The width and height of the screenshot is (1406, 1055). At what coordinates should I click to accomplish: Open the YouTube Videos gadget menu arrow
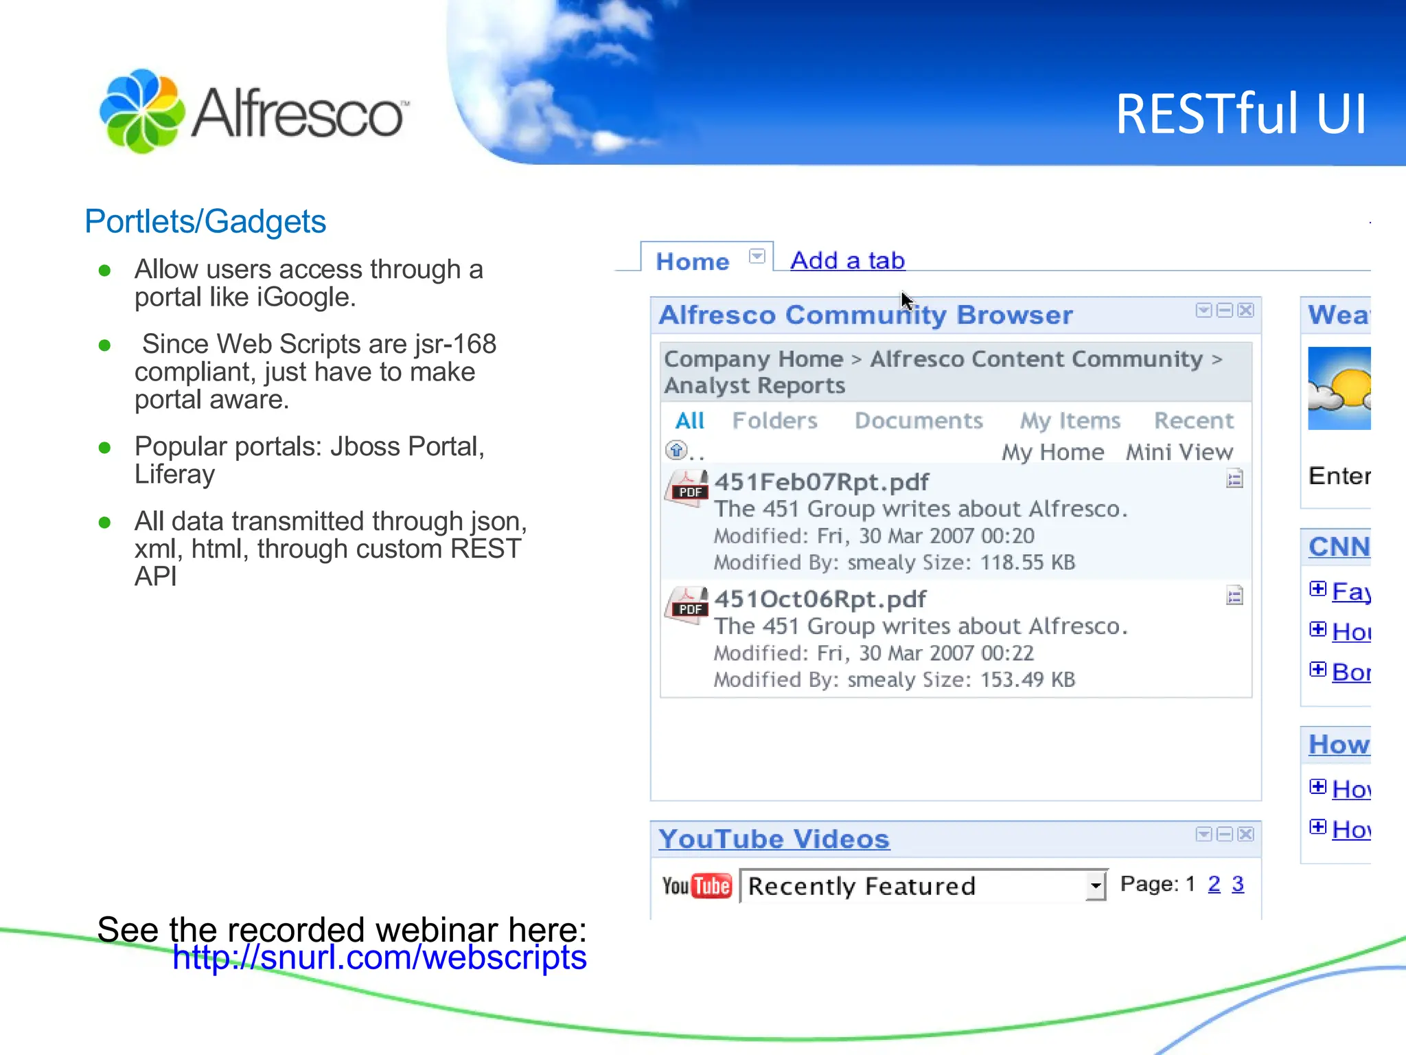tap(1203, 834)
